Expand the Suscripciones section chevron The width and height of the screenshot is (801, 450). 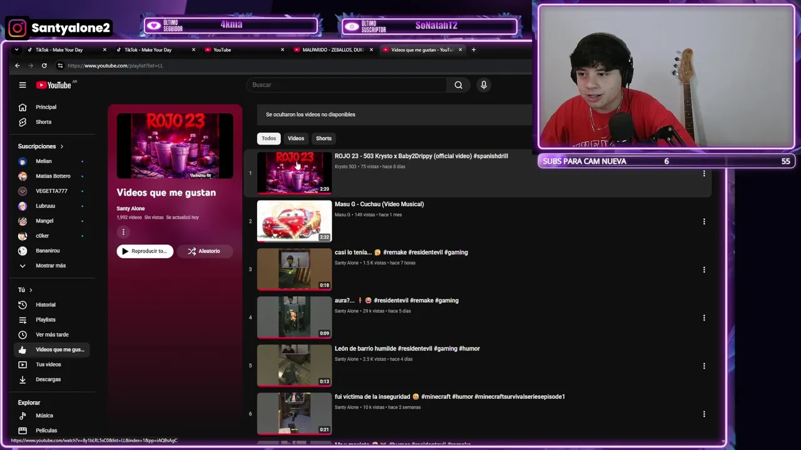61,146
